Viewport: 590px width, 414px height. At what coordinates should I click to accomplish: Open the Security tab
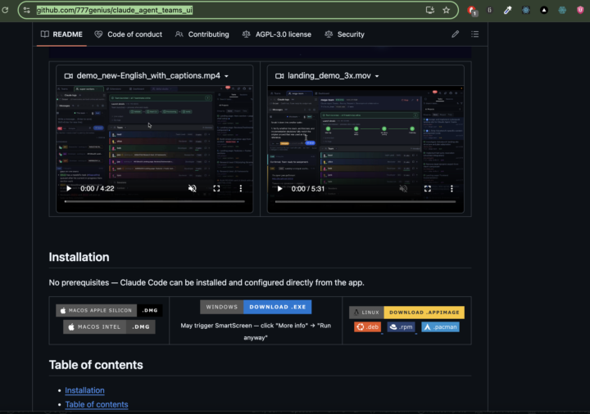(x=345, y=34)
